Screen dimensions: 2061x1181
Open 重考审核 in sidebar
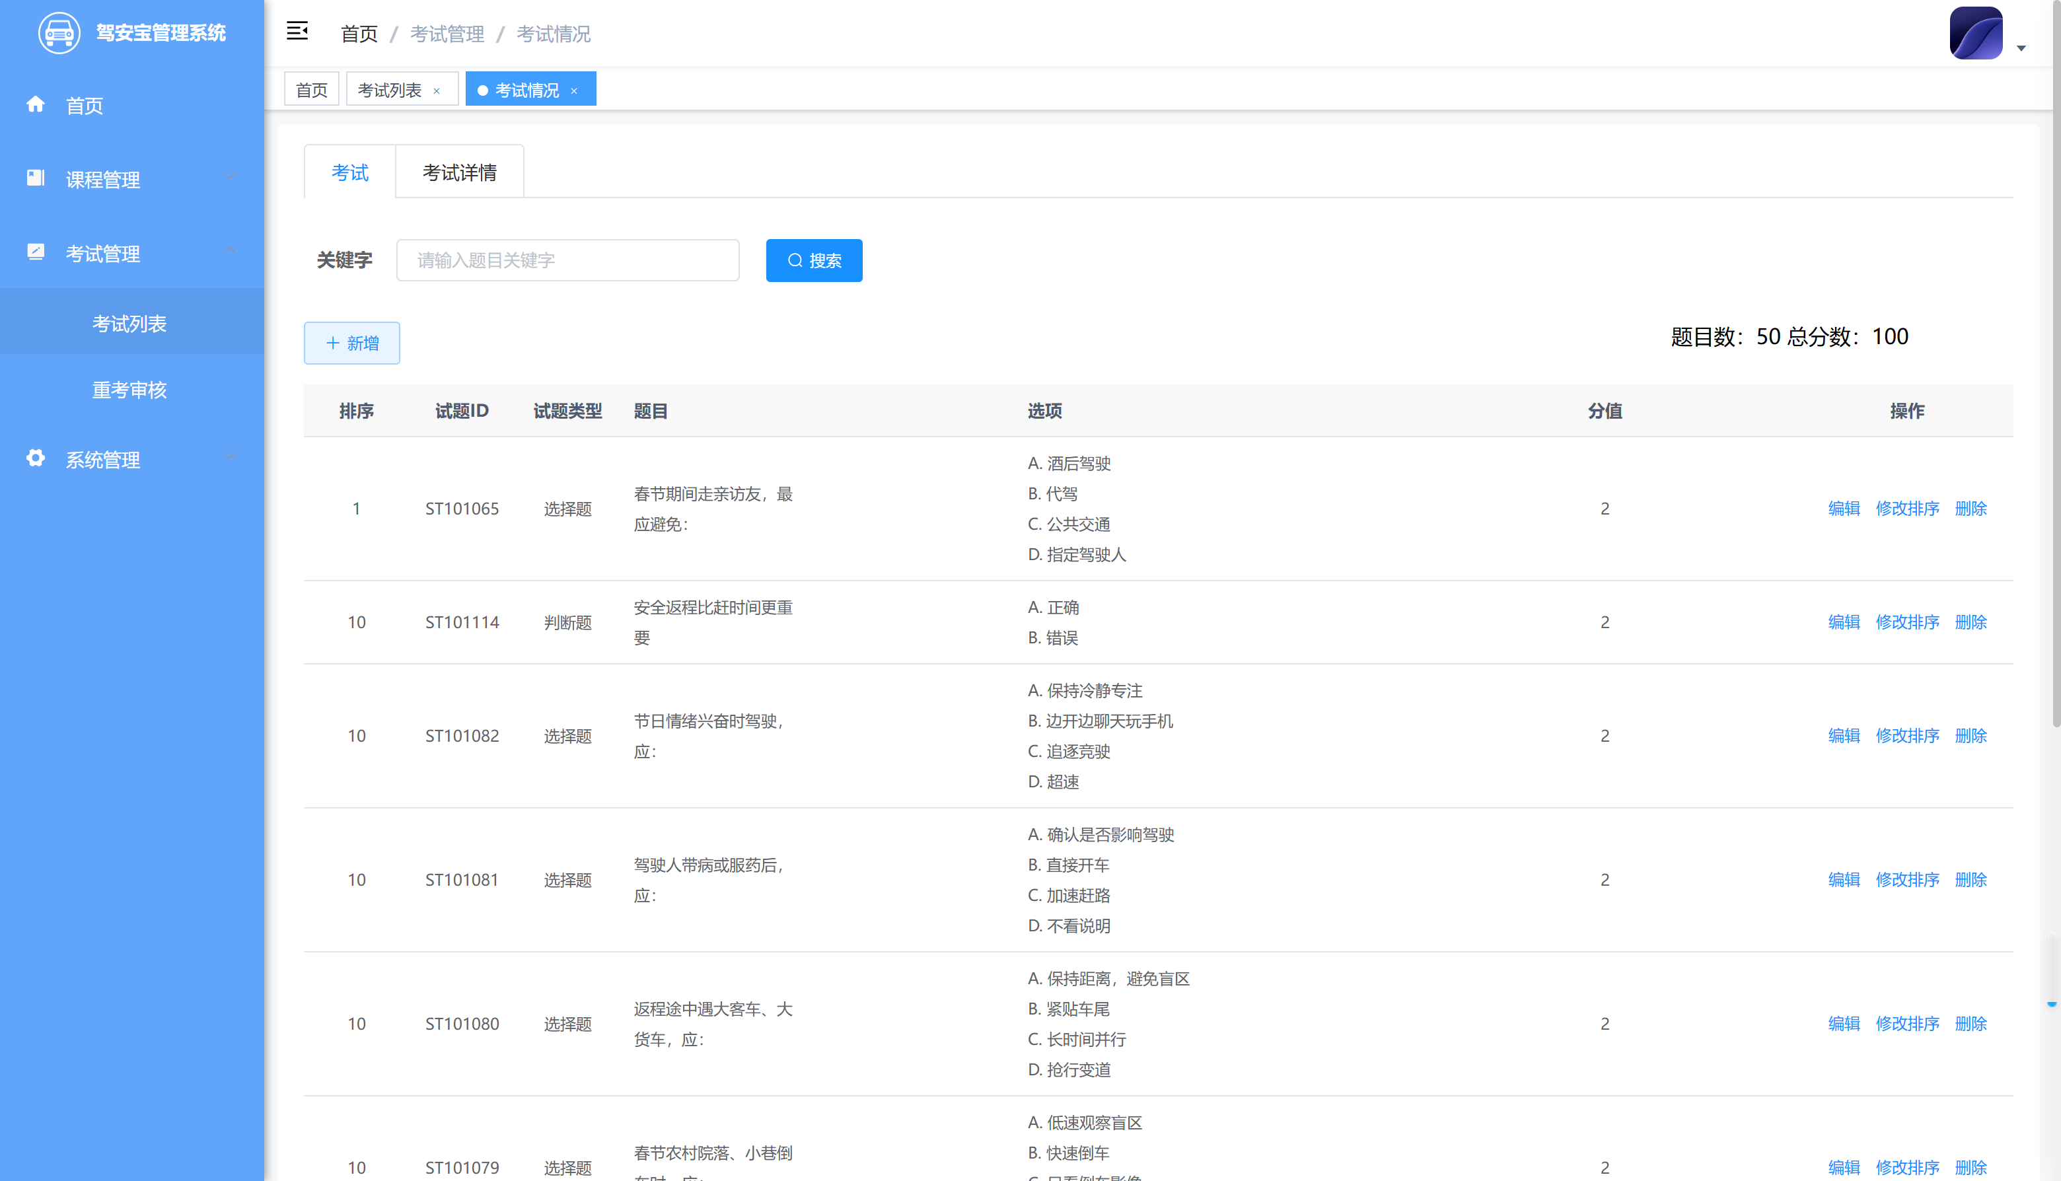point(131,389)
